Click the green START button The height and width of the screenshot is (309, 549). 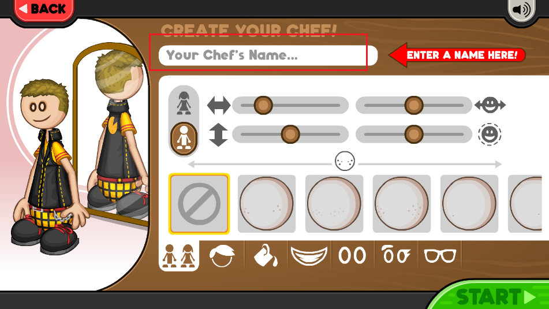[x=490, y=296]
